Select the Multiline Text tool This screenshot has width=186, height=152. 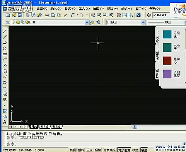(5, 122)
